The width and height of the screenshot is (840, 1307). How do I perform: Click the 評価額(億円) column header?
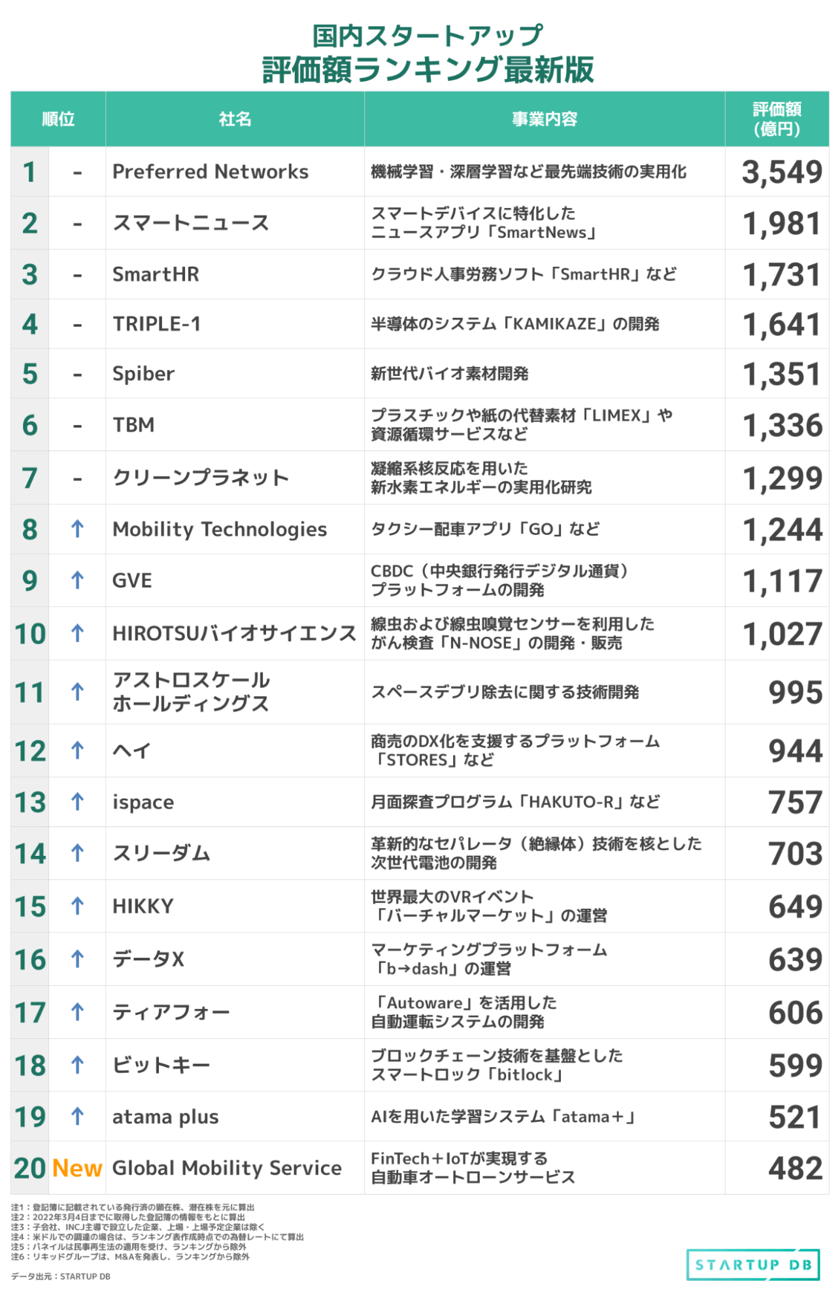click(777, 119)
